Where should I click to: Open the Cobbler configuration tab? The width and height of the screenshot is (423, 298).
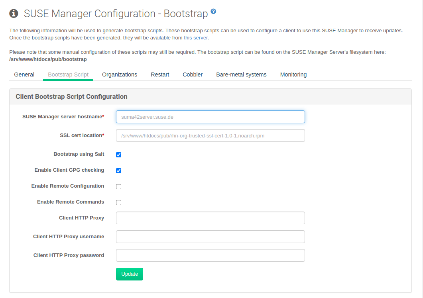pyautogui.click(x=193, y=74)
